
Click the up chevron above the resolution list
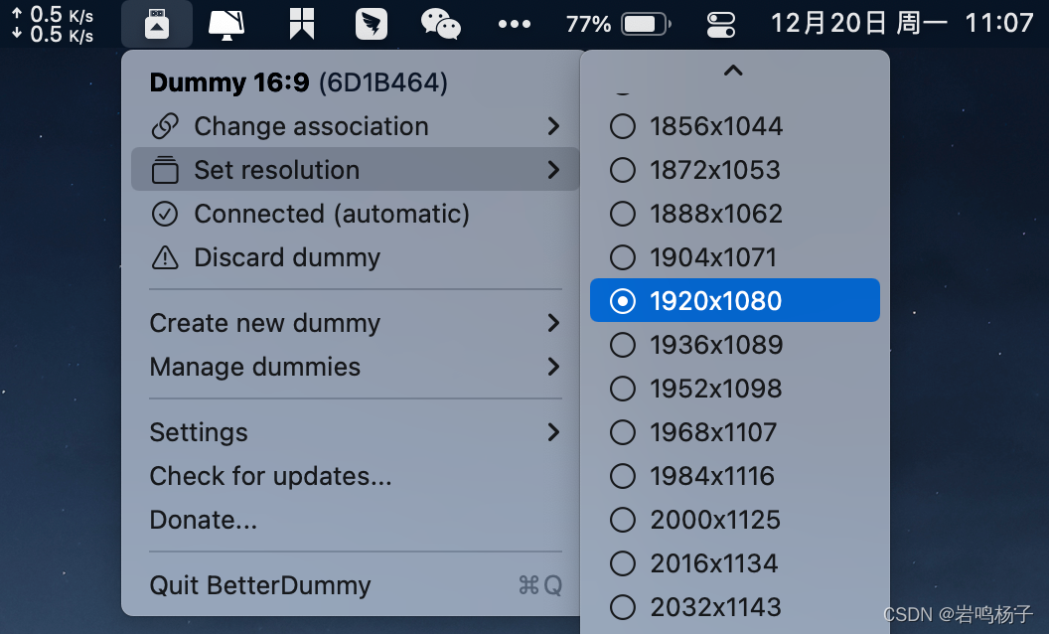coord(733,71)
